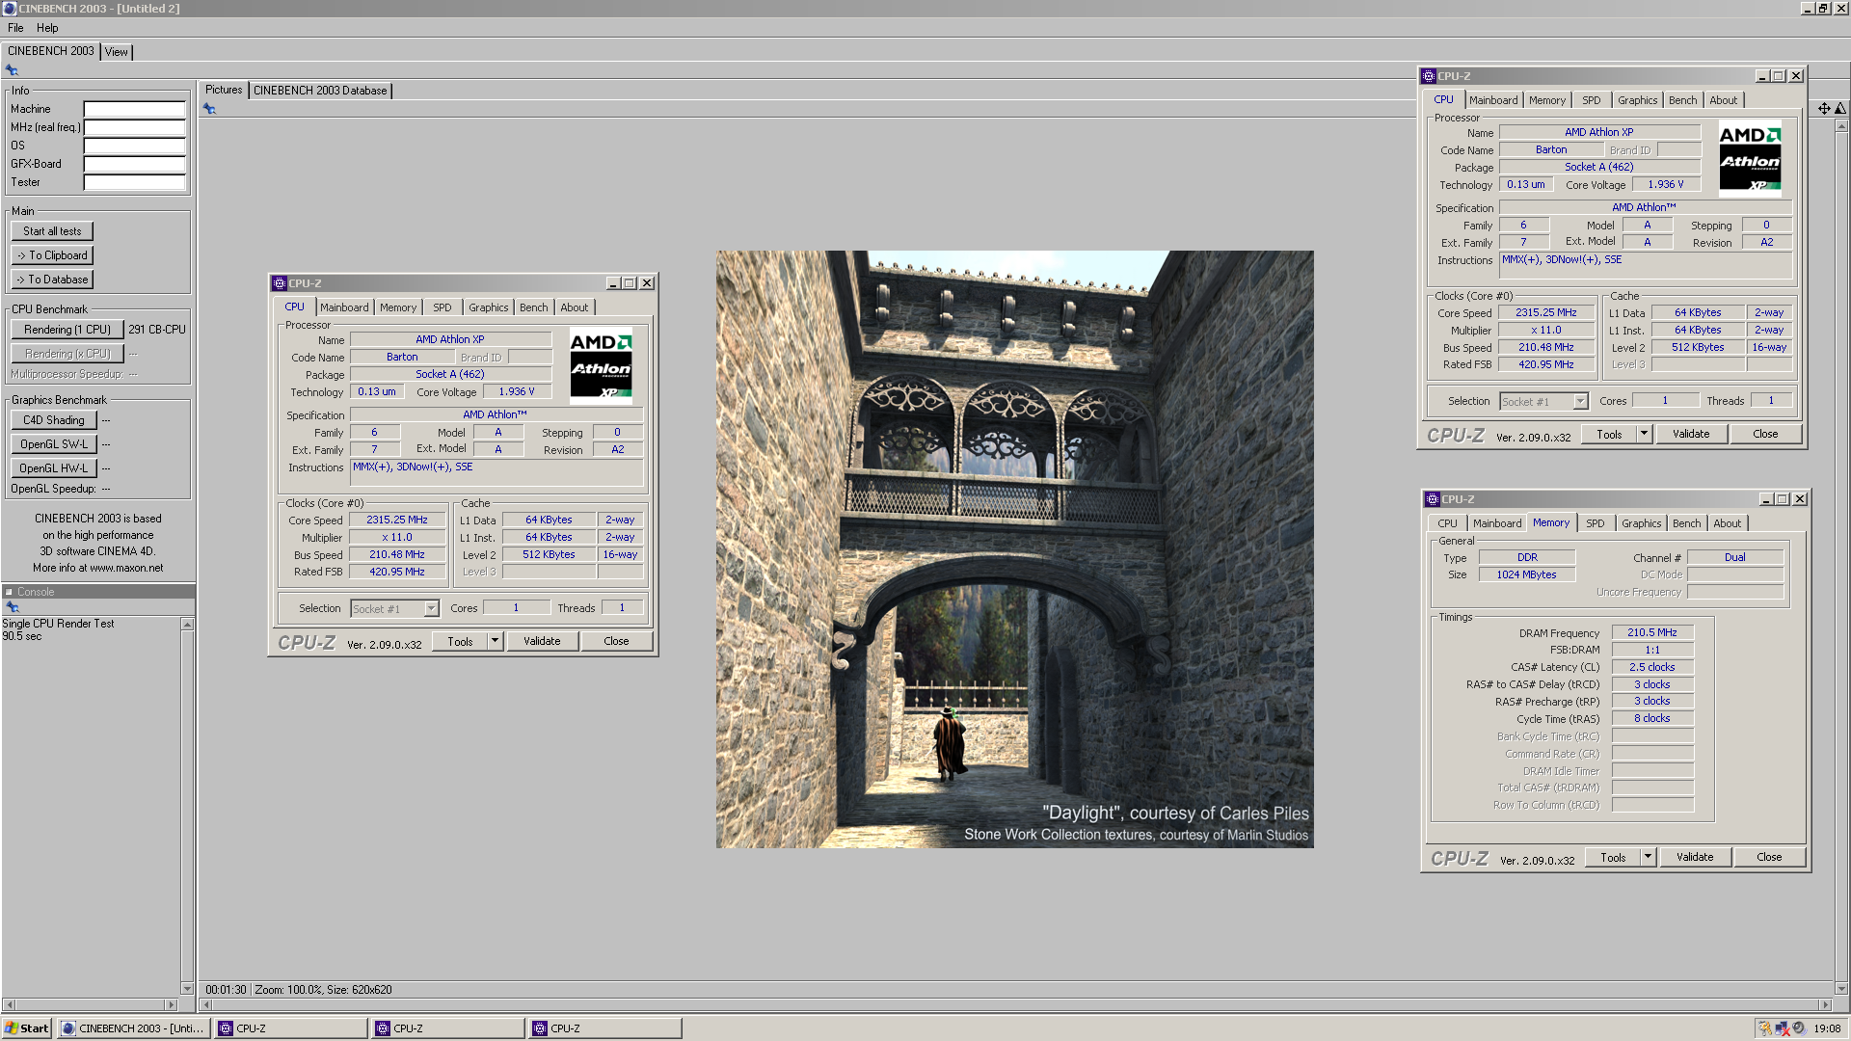Run the OpenGL SW-L benchmark
Image resolution: width=1851 pixels, height=1041 pixels.
(54, 444)
